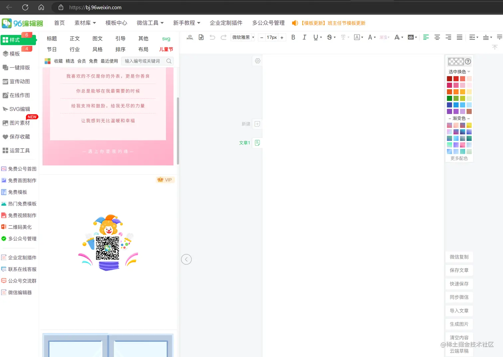The height and width of the screenshot is (357, 503).
Task: Toggle bold formatting
Action: [x=293, y=37]
